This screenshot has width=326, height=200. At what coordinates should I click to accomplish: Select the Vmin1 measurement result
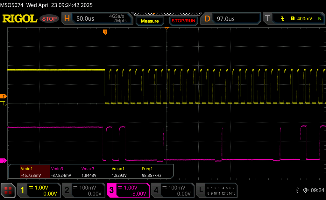[35, 172]
